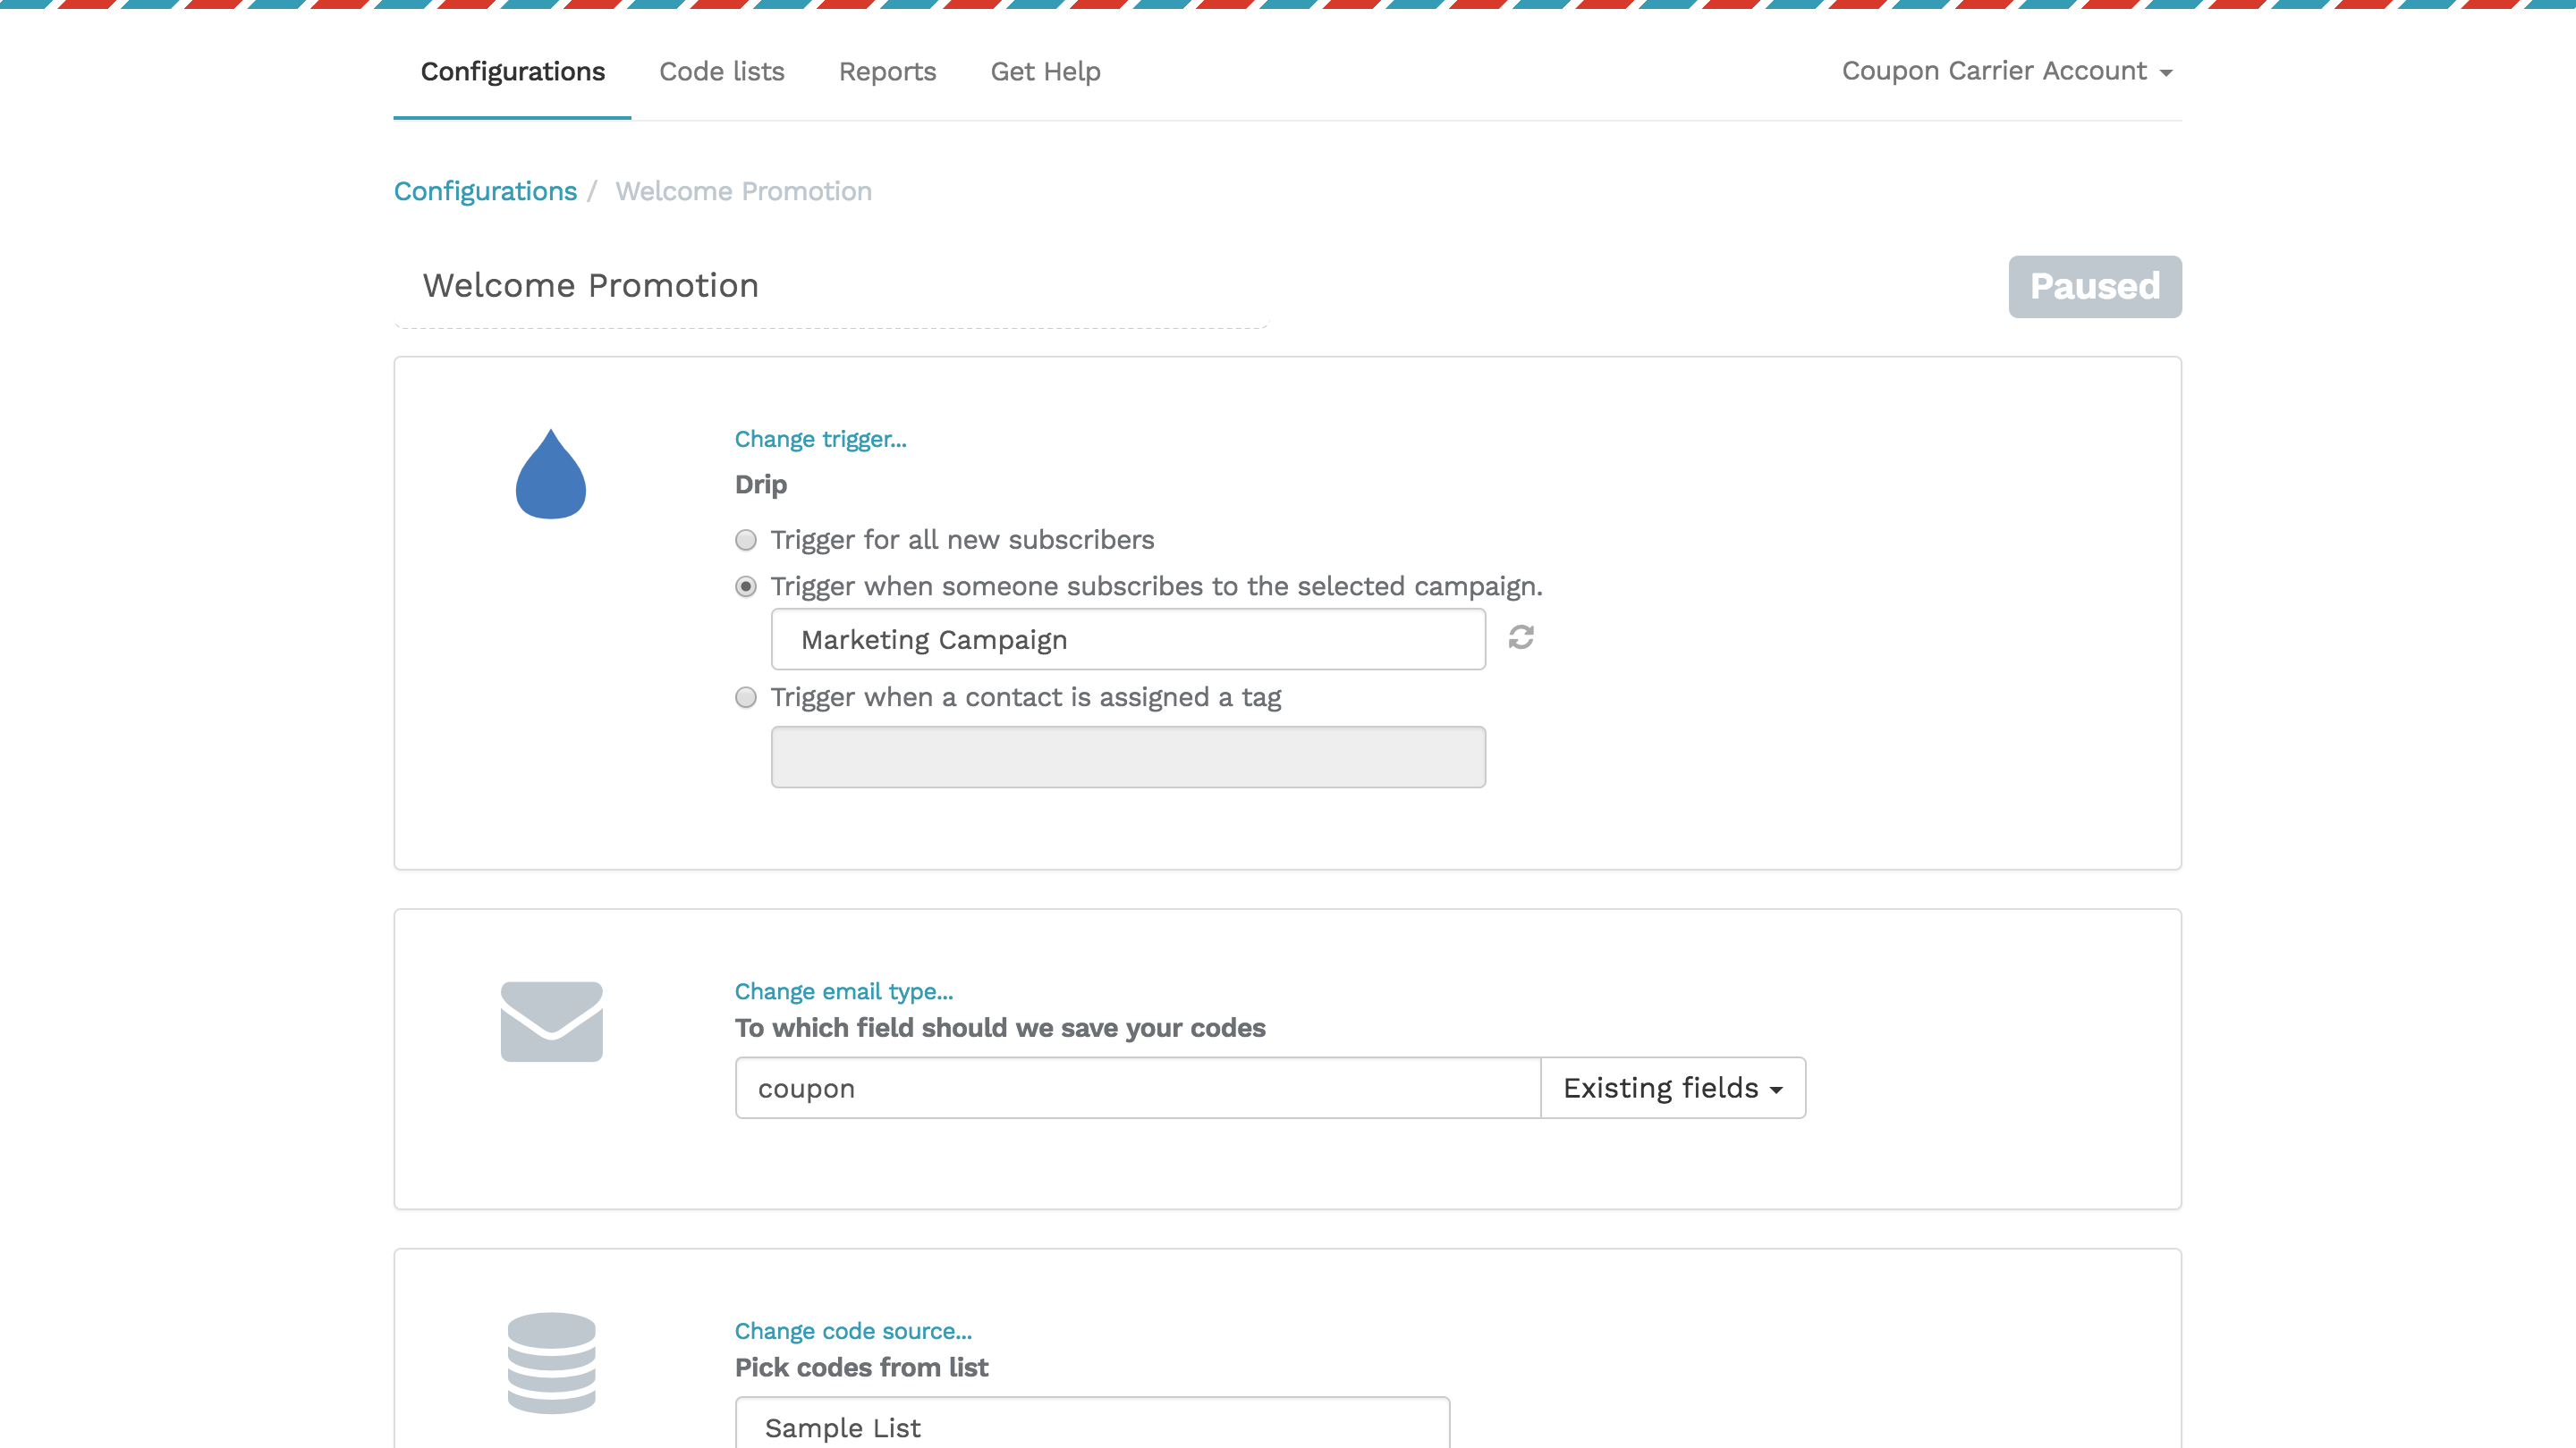
Task: Click the Change email type link
Action: pyautogui.click(x=843, y=990)
